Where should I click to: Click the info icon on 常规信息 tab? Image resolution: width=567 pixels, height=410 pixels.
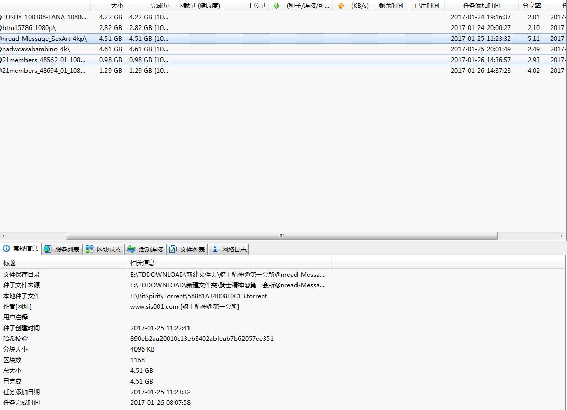(7, 249)
